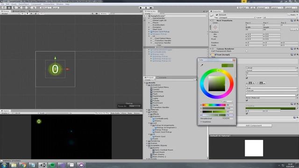
Task: Toggle Maximize On Play in Game view
Action: pyautogui.click(x=102, y=113)
